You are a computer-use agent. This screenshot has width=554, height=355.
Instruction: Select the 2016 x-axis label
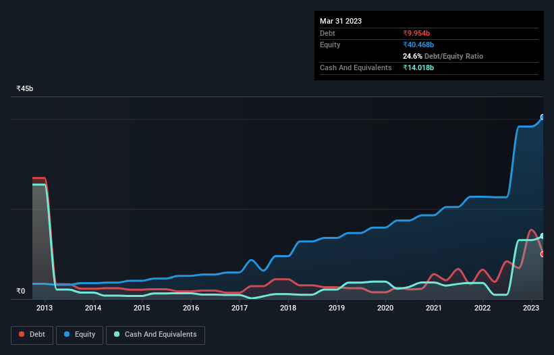[x=191, y=308]
